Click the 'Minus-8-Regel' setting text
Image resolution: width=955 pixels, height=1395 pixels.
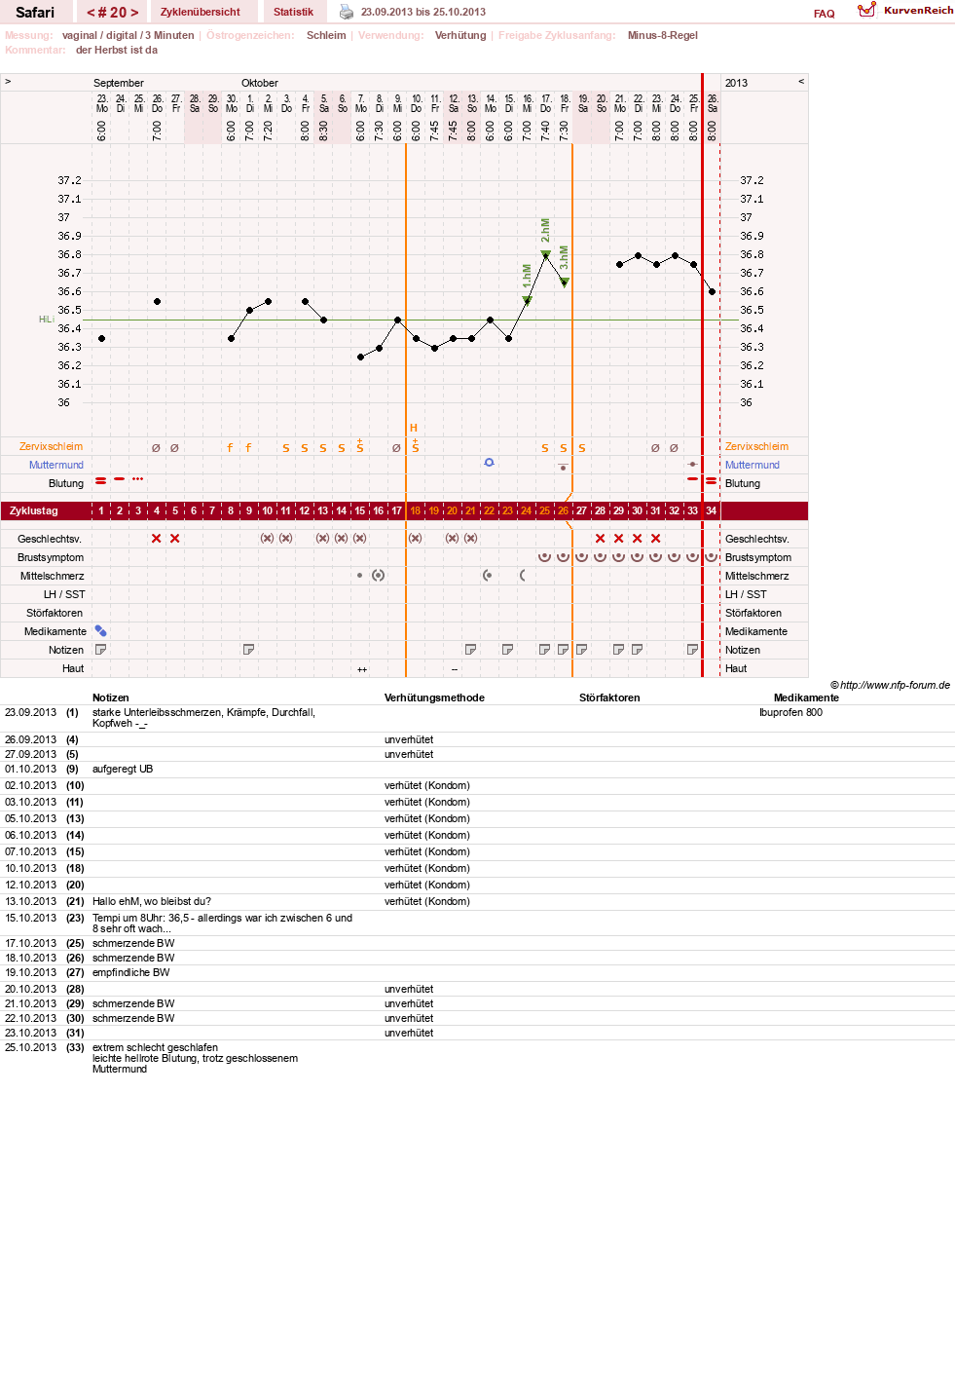[662, 35]
